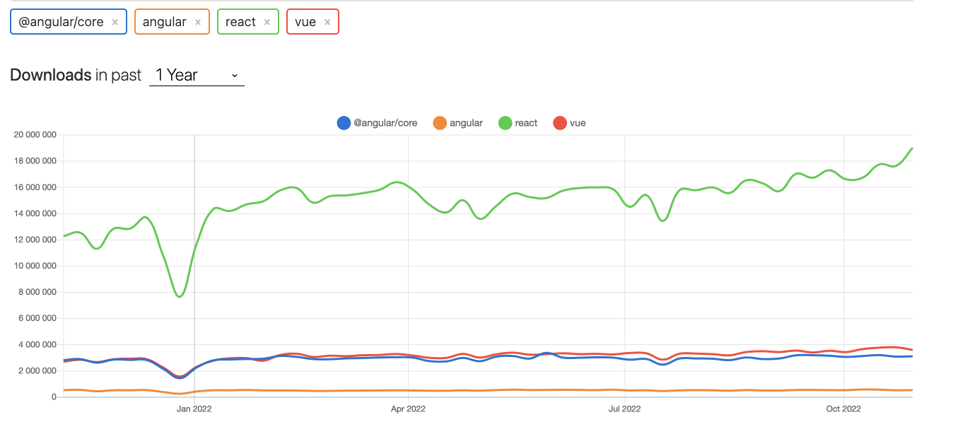
Task: Click the react line's final peak
Action: pos(912,148)
